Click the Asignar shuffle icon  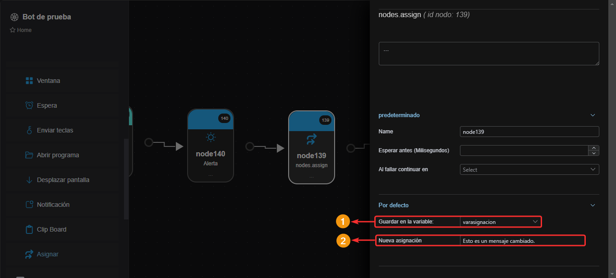pyautogui.click(x=29, y=254)
